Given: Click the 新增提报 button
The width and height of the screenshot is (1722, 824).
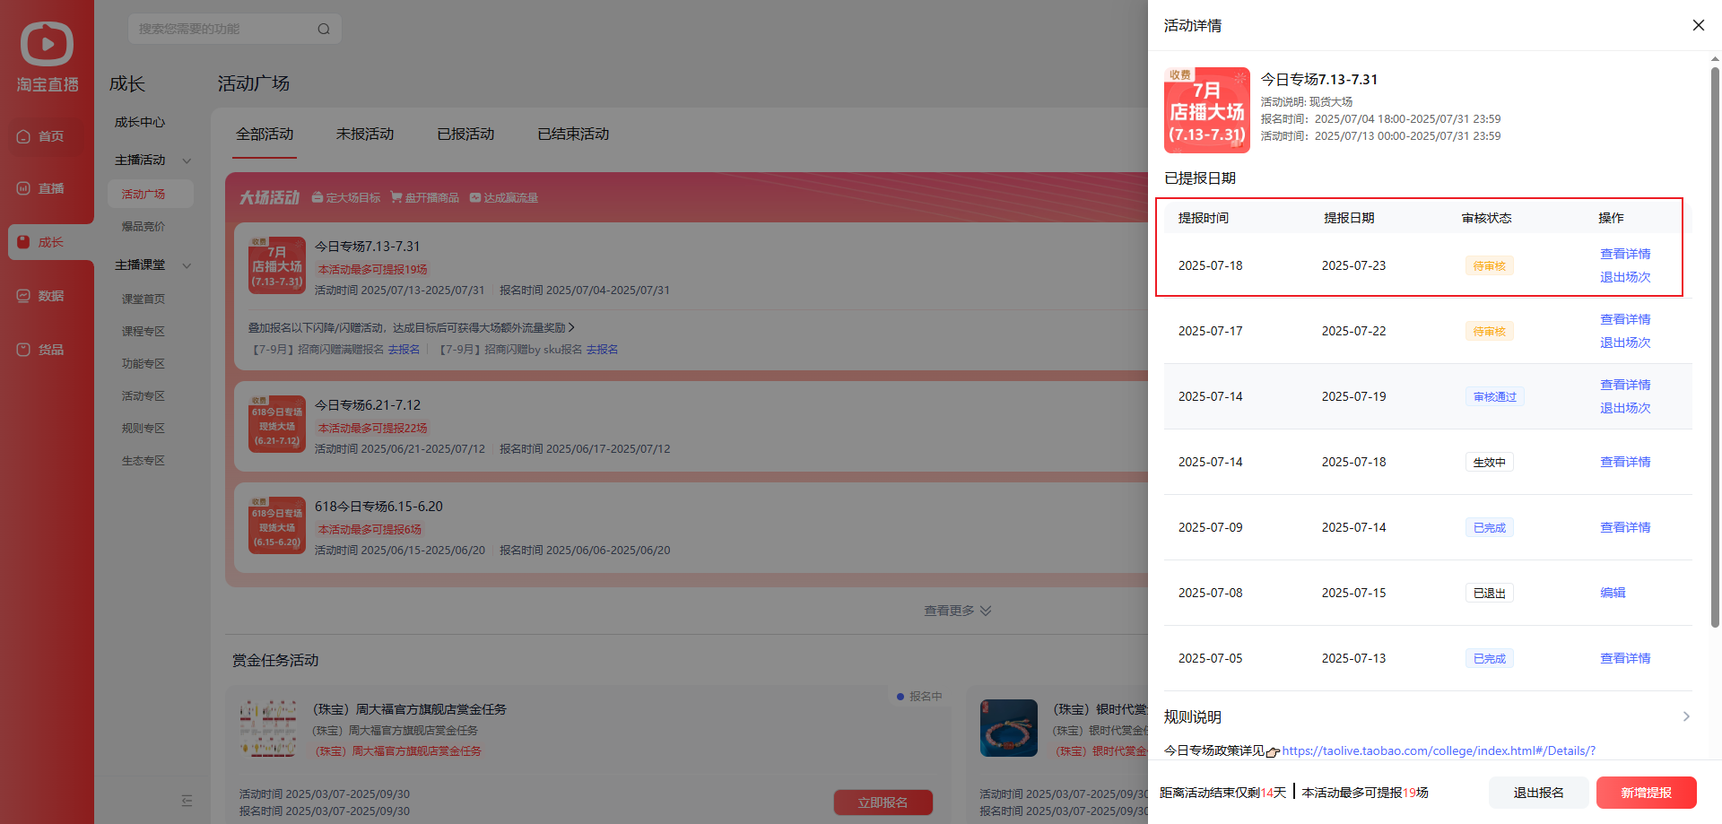Looking at the screenshot, I should pos(1646,793).
